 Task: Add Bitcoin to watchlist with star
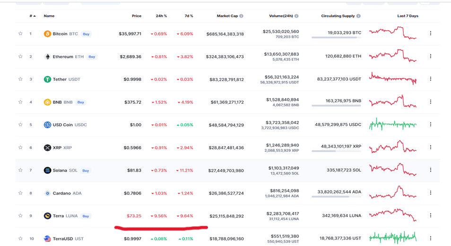[20, 33]
